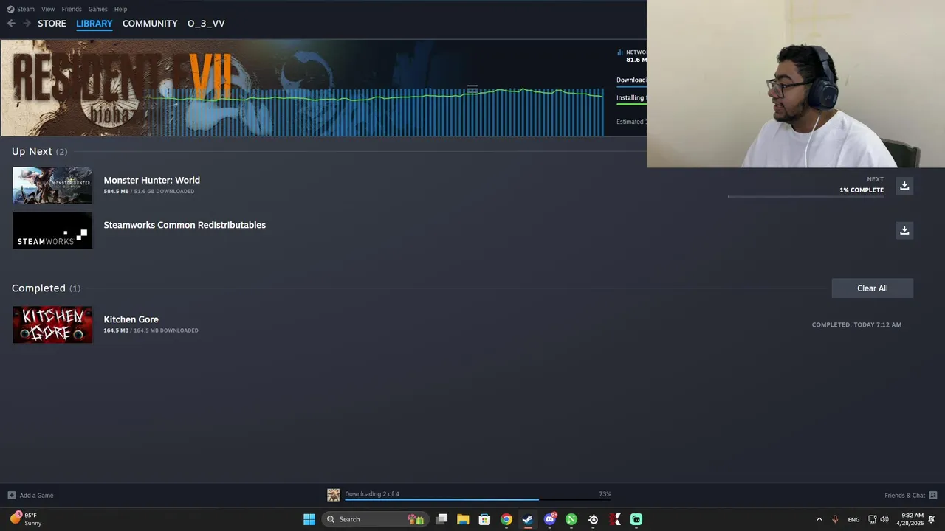Show hidden system tray icons
945x531 pixels.
click(x=819, y=519)
